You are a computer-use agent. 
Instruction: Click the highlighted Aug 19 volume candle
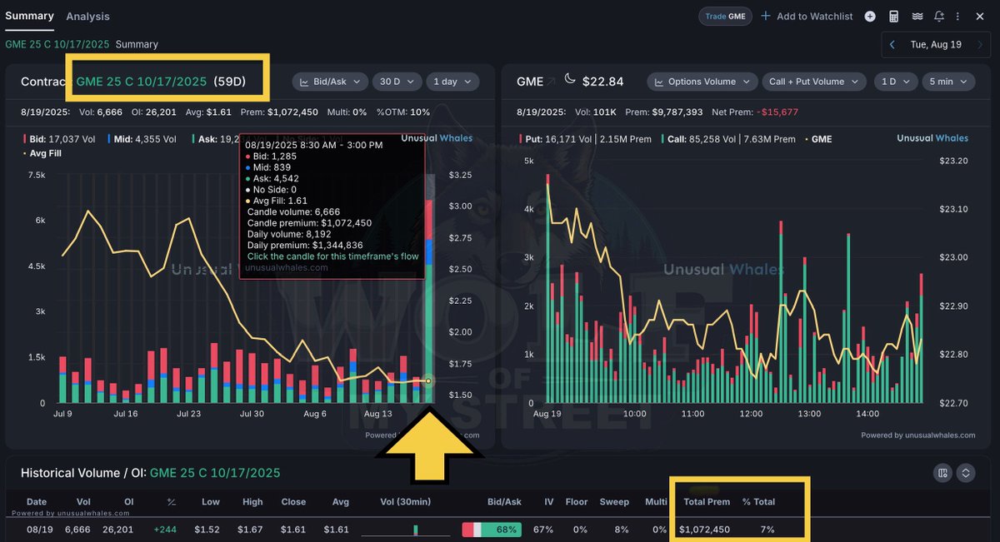pyautogui.click(x=430, y=289)
